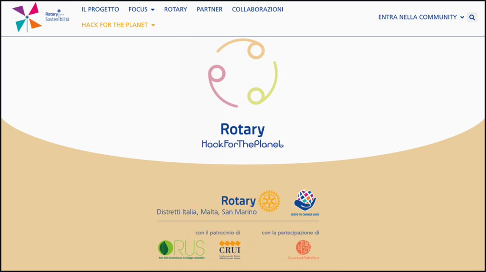This screenshot has height=272, width=486.
Task: Click Distretti Italia, Malta, San Marino text
Action: click(x=207, y=212)
